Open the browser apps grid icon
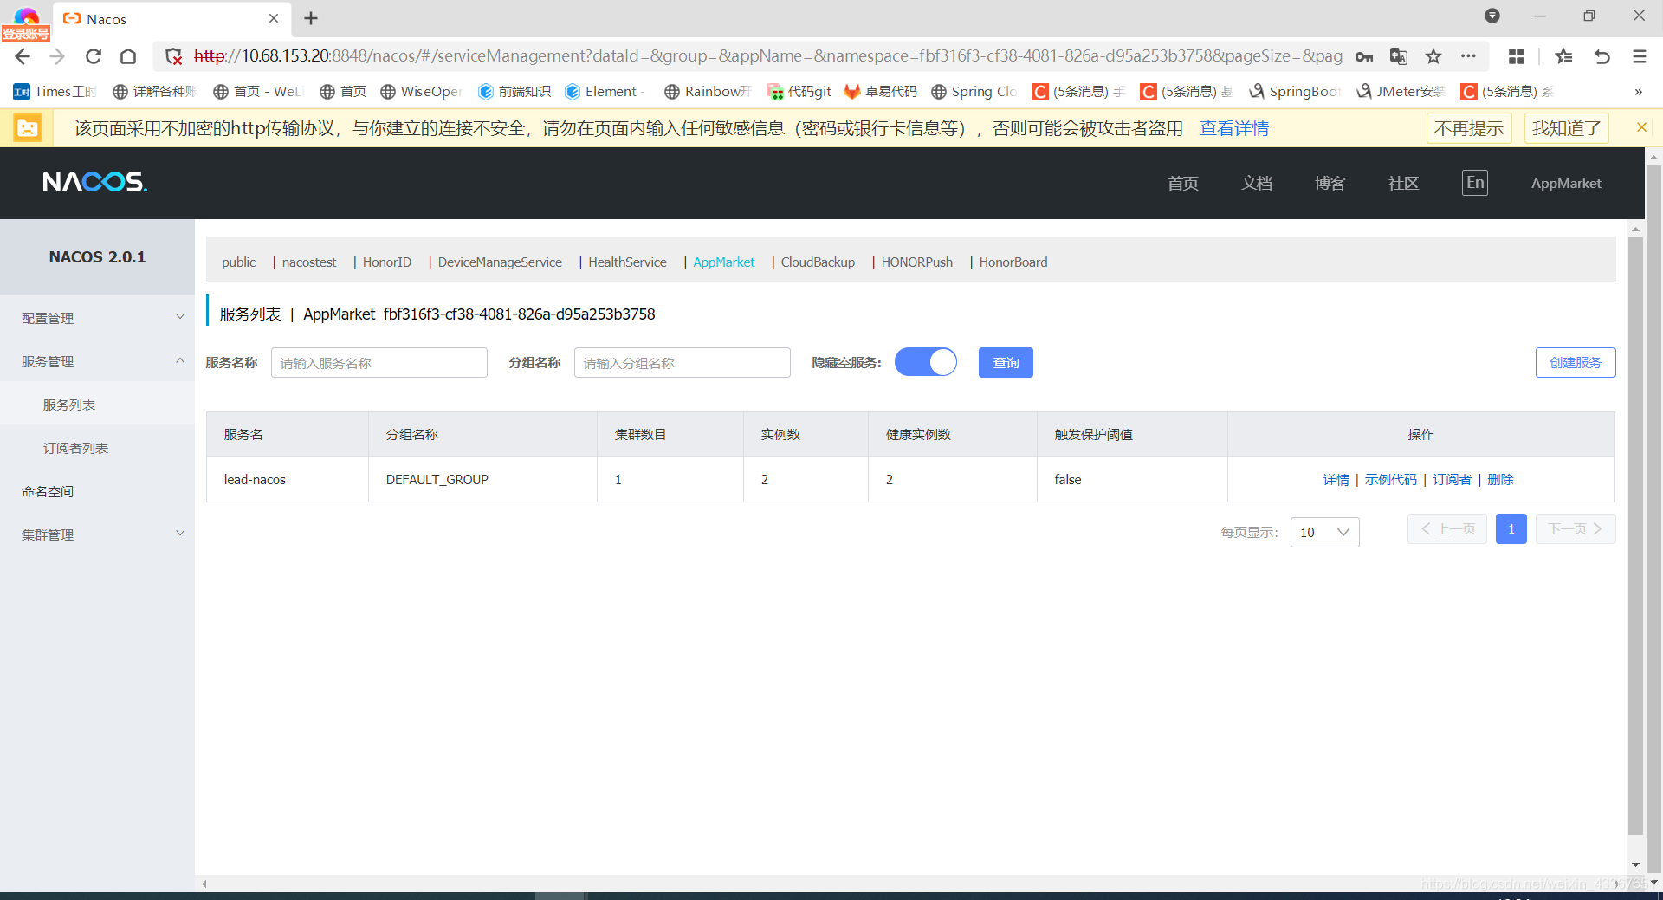This screenshot has height=900, width=1663. (1517, 56)
